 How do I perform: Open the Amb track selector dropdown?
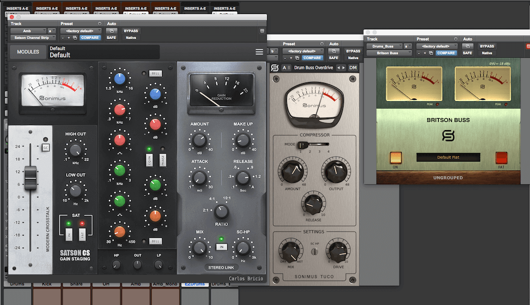coord(29,31)
